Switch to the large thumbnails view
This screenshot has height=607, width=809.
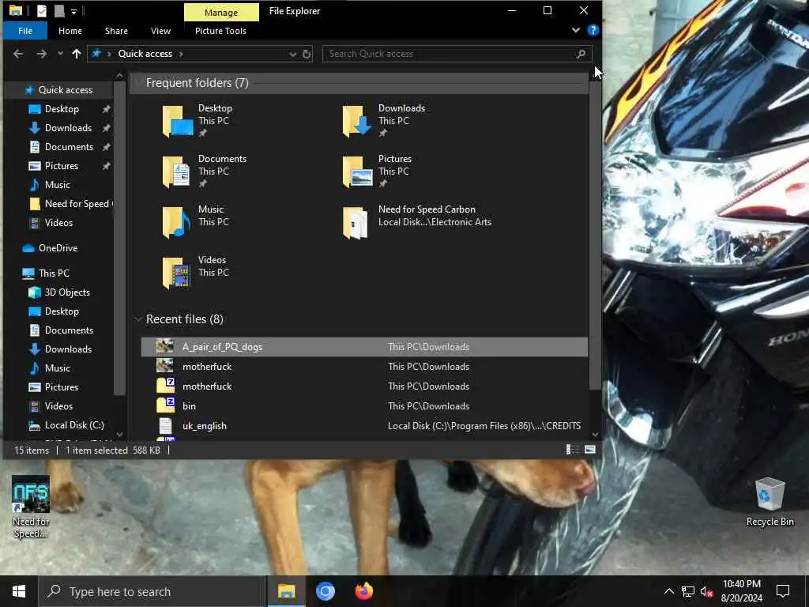click(x=590, y=450)
